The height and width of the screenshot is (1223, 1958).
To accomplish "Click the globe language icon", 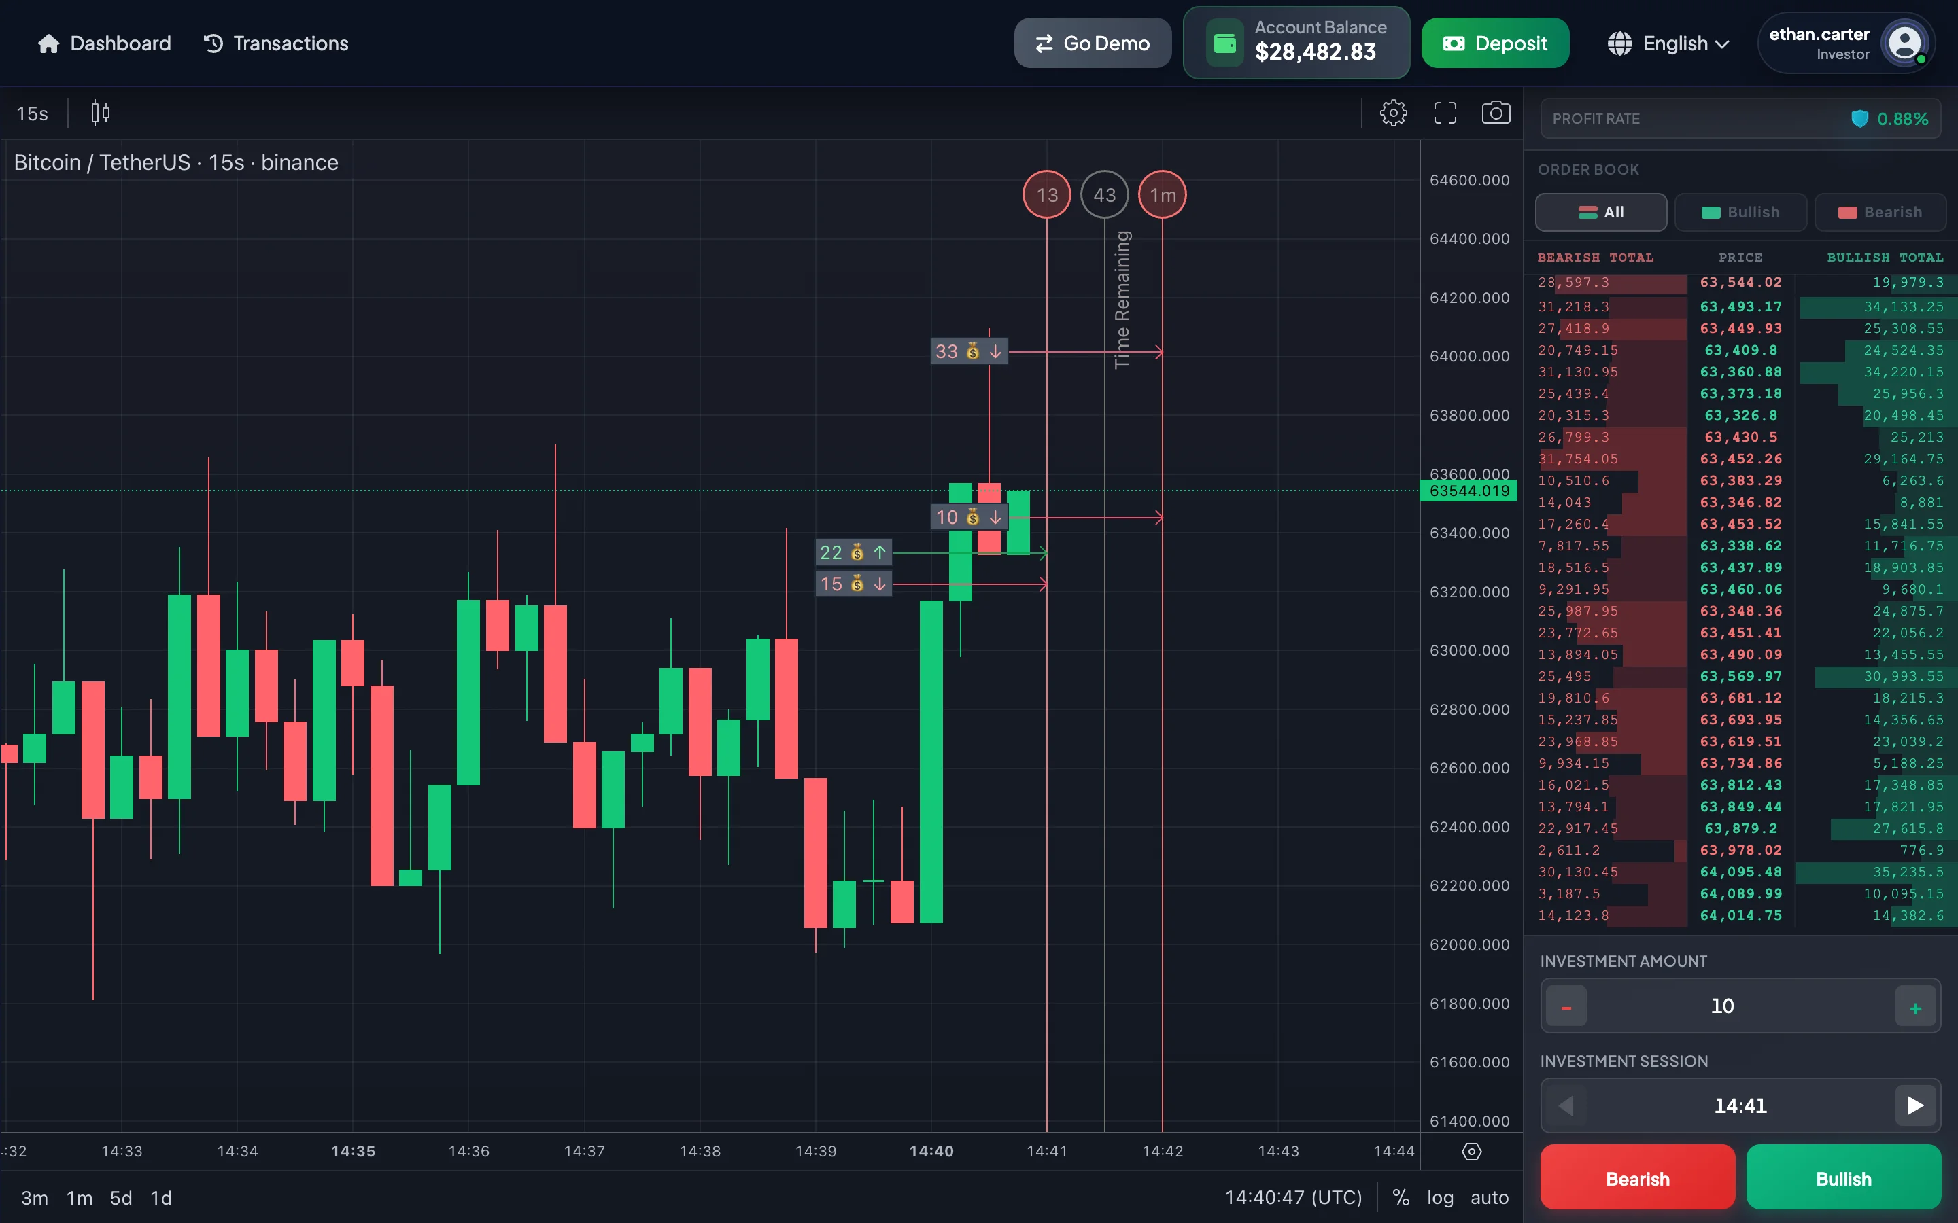I will [1620, 43].
